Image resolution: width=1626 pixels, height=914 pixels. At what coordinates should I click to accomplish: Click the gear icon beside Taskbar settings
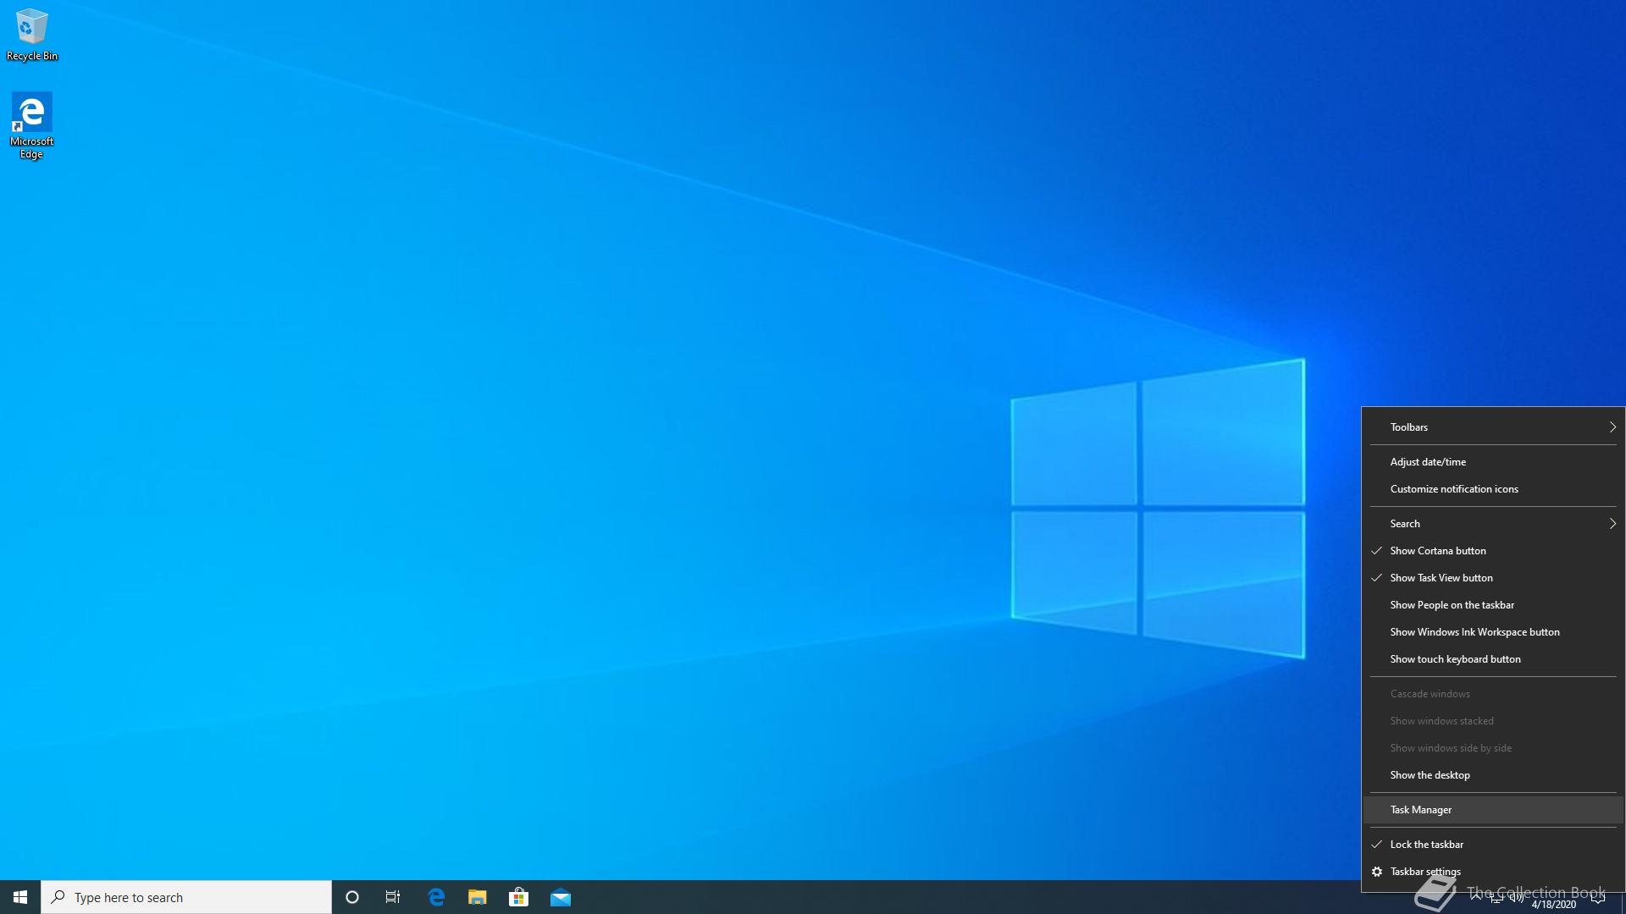[x=1377, y=872]
